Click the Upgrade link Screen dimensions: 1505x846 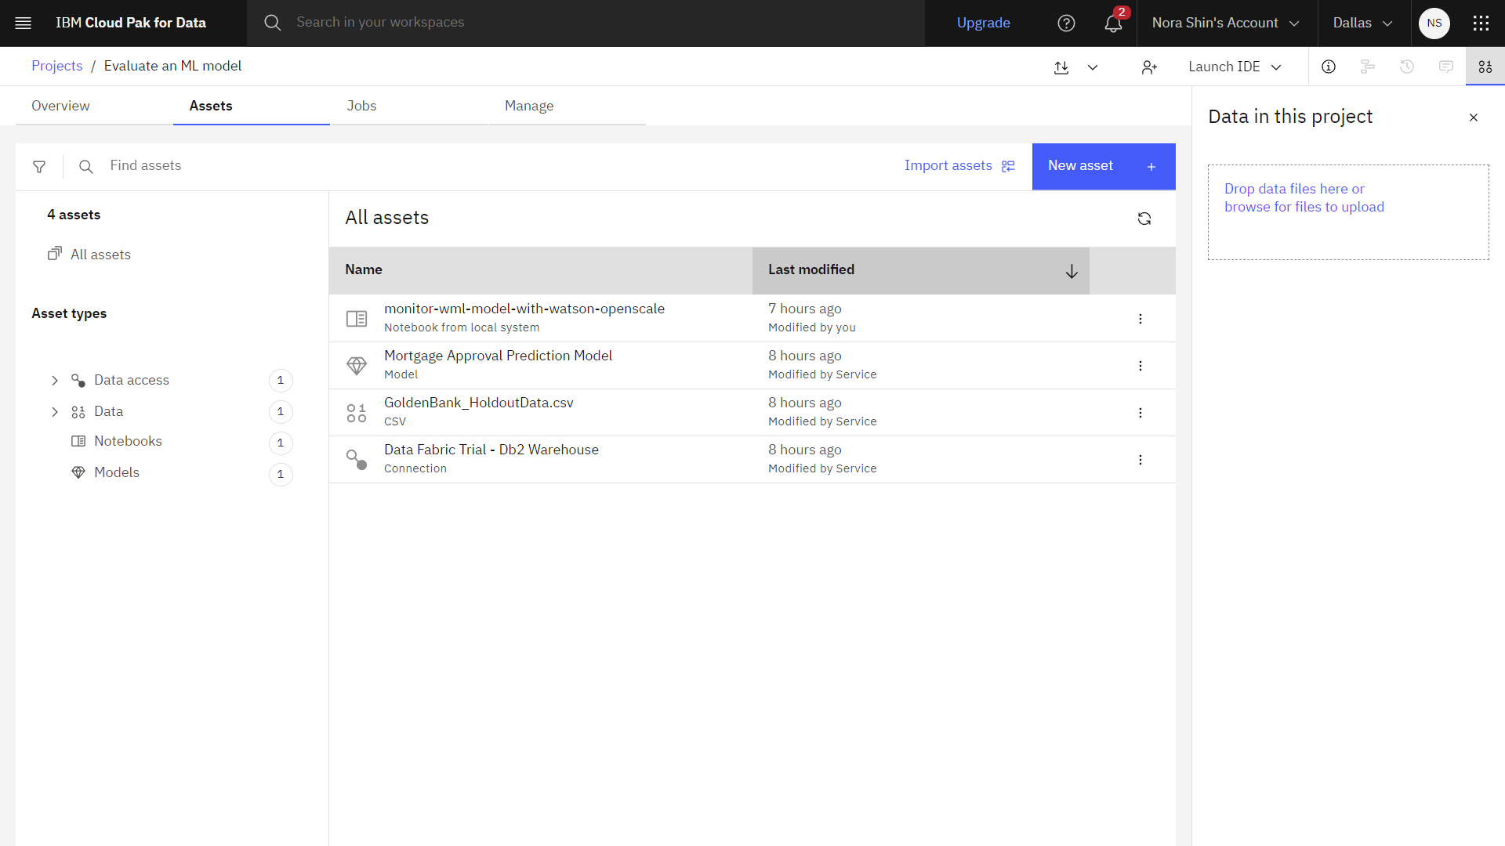coord(983,23)
